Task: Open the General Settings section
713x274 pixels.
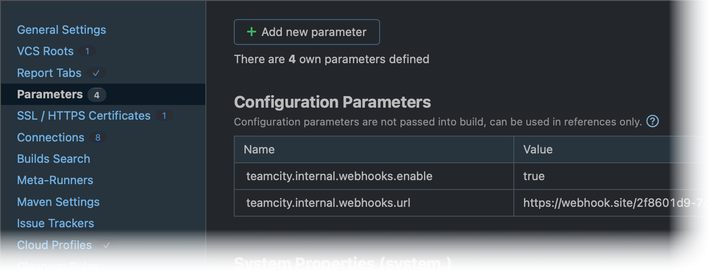Action: (x=61, y=30)
